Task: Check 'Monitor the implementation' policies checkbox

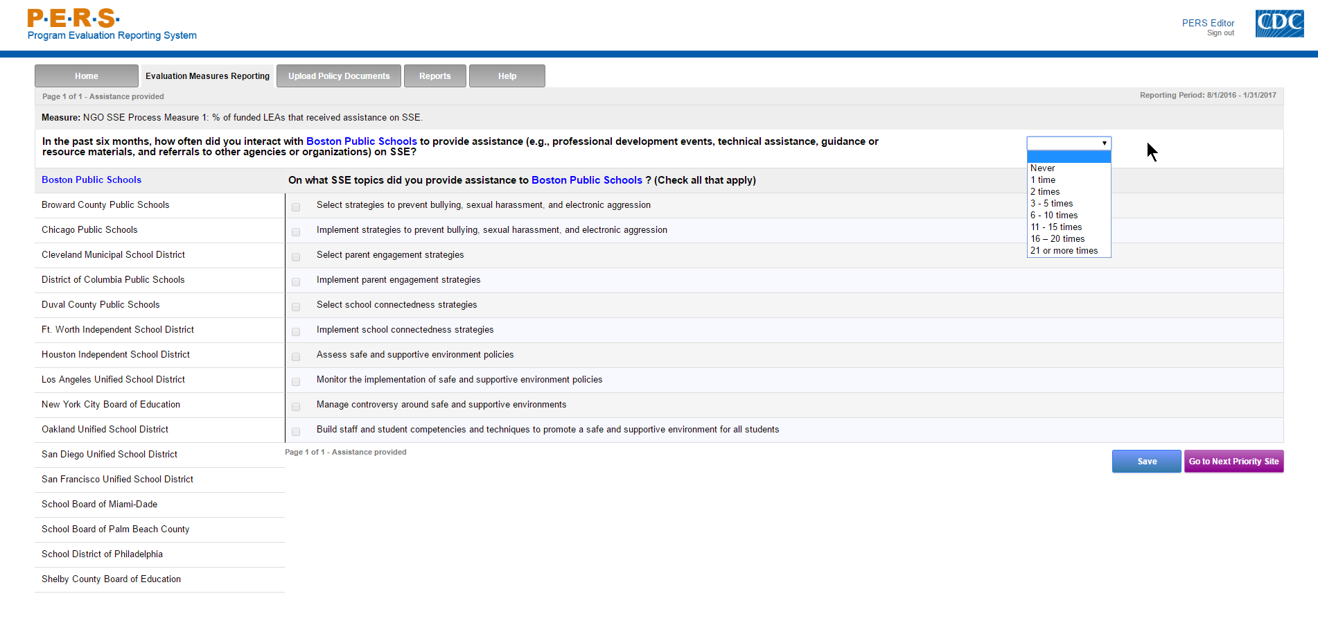Action: (x=296, y=381)
